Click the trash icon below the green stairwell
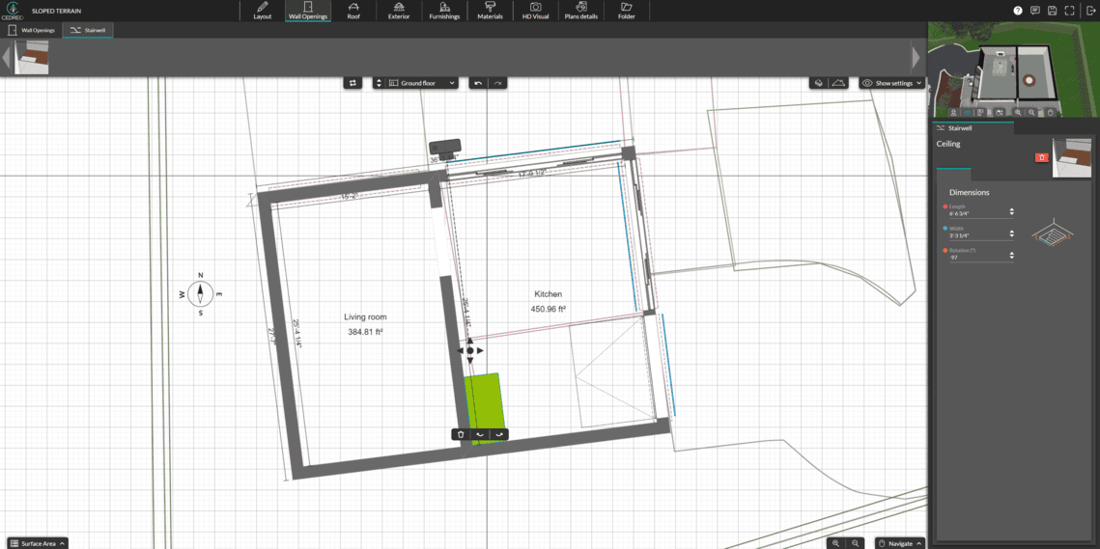The height and width of the screenshot is (549, 1100). pos(461,434)
